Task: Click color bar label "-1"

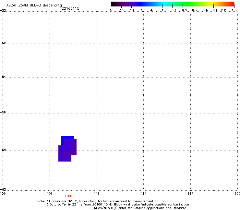Action: click(x=161, y=10)
